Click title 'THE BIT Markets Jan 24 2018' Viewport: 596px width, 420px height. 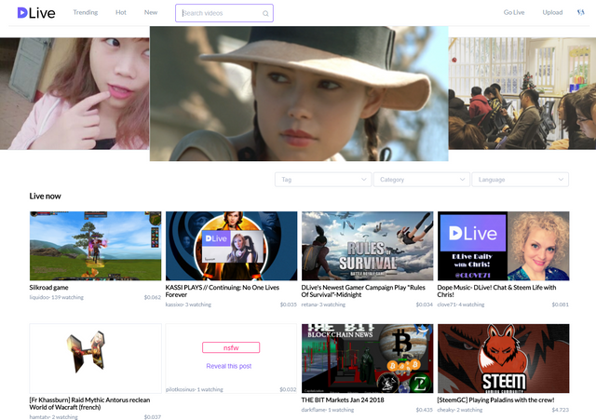[343, 400]
